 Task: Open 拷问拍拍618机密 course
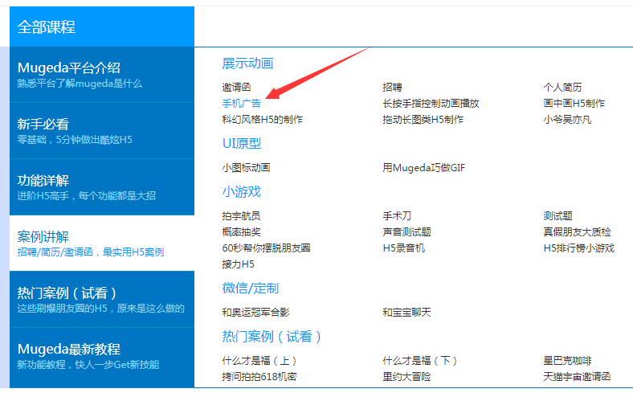pyautogui.click(x=259, y=377)
